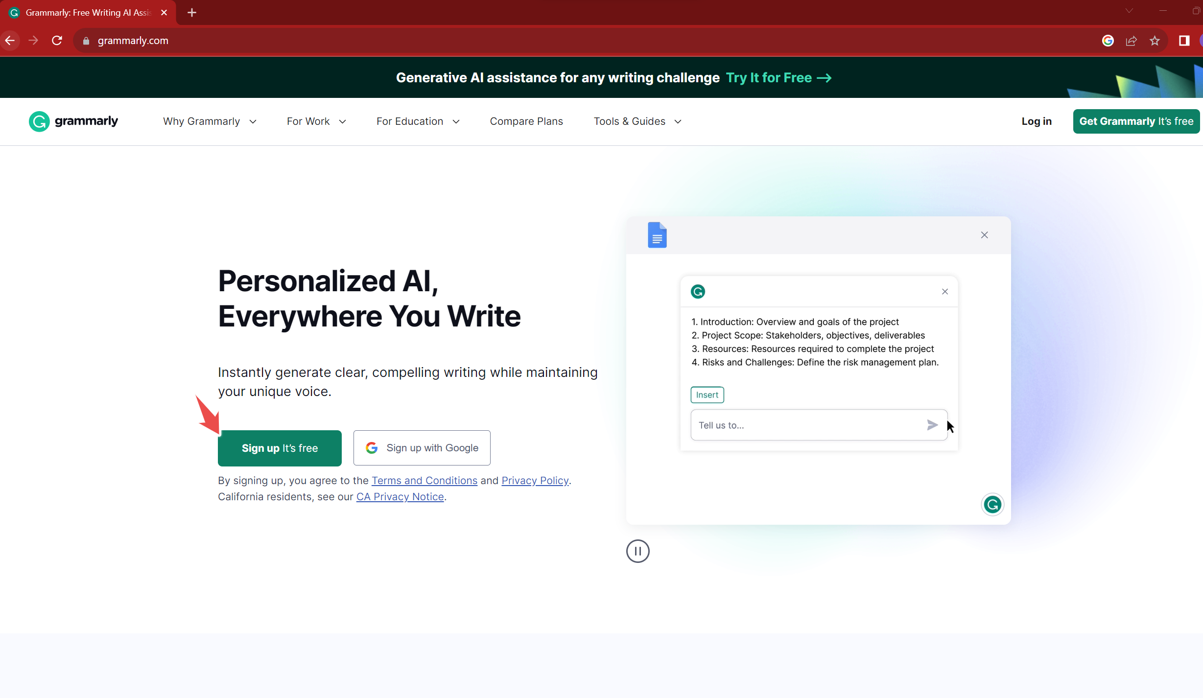
Task: Click the send arrow in prompt box
Action: tap(932, 425)
